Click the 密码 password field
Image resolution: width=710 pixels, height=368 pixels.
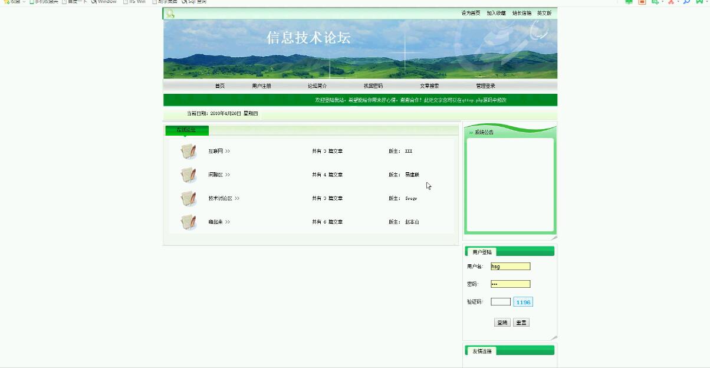[510, 284]
